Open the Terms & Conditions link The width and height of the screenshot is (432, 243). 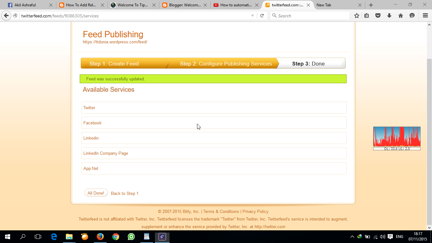click(221, 211)
